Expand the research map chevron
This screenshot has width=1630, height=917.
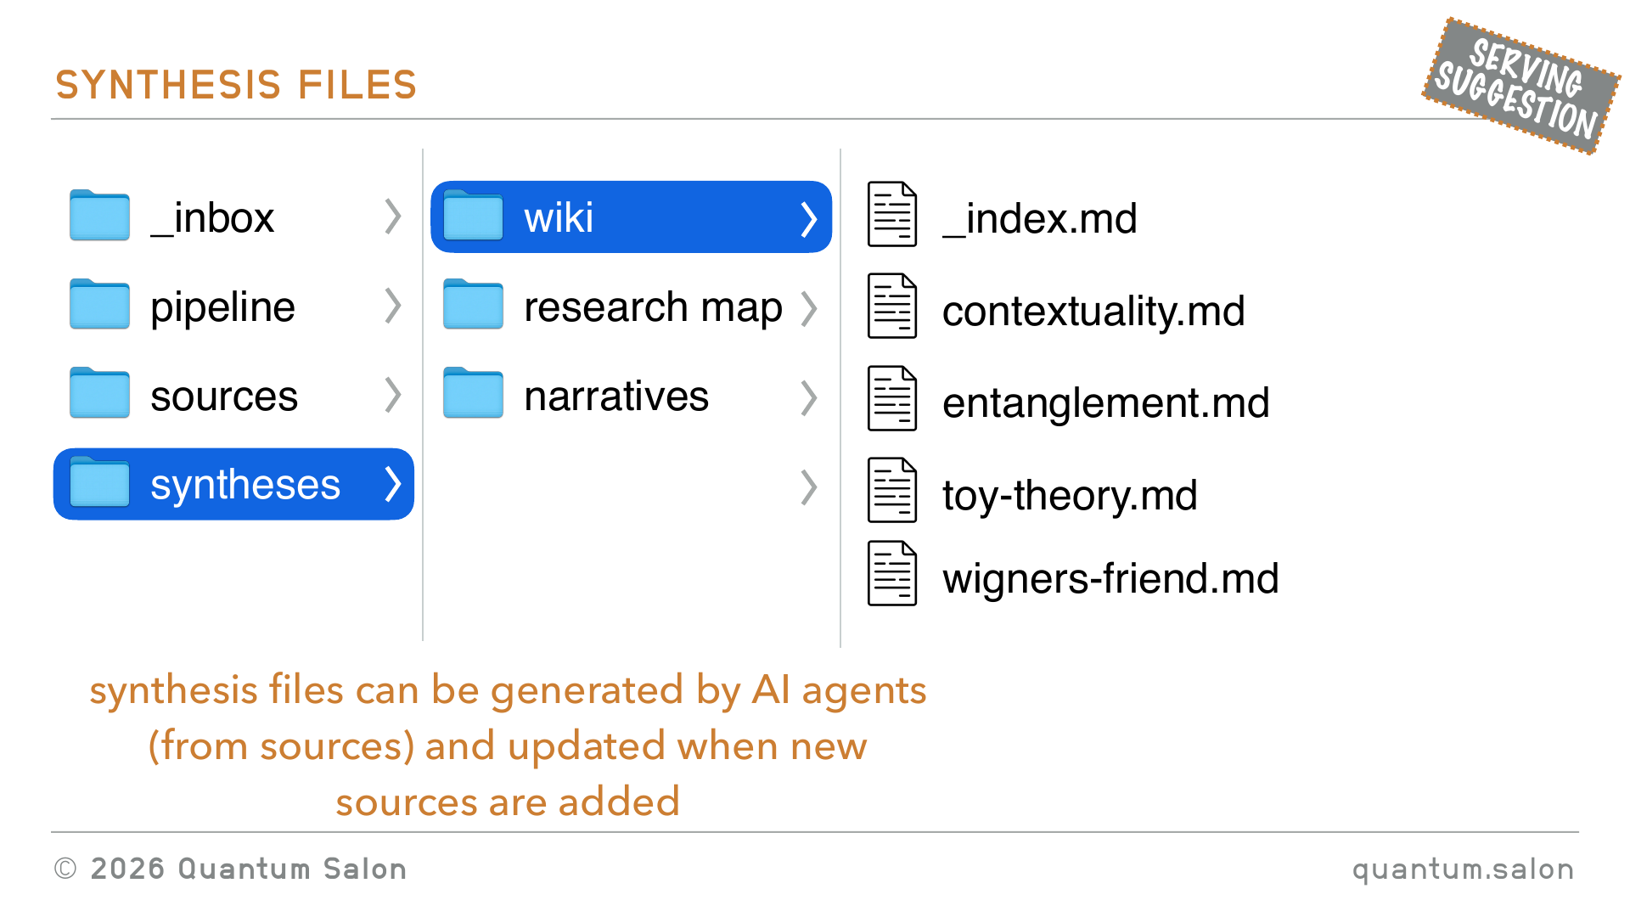(809, 309)
